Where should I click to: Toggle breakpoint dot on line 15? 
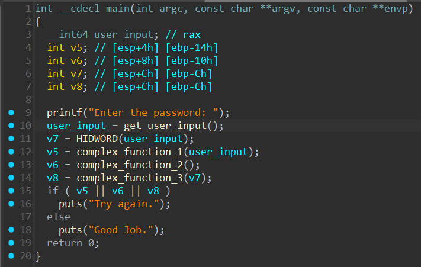point(11,191)
